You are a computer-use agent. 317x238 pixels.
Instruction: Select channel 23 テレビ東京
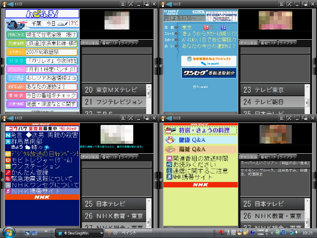[x=272, y=90]
